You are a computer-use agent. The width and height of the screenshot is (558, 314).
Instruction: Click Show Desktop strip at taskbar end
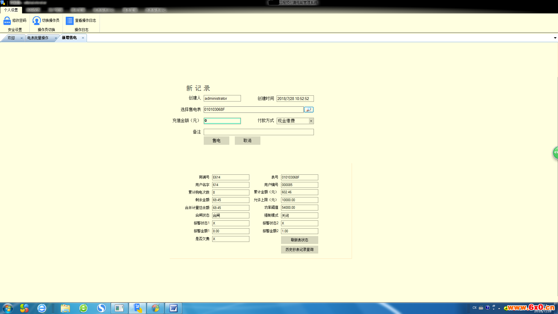pyautogui.click(x=556, y=308)
